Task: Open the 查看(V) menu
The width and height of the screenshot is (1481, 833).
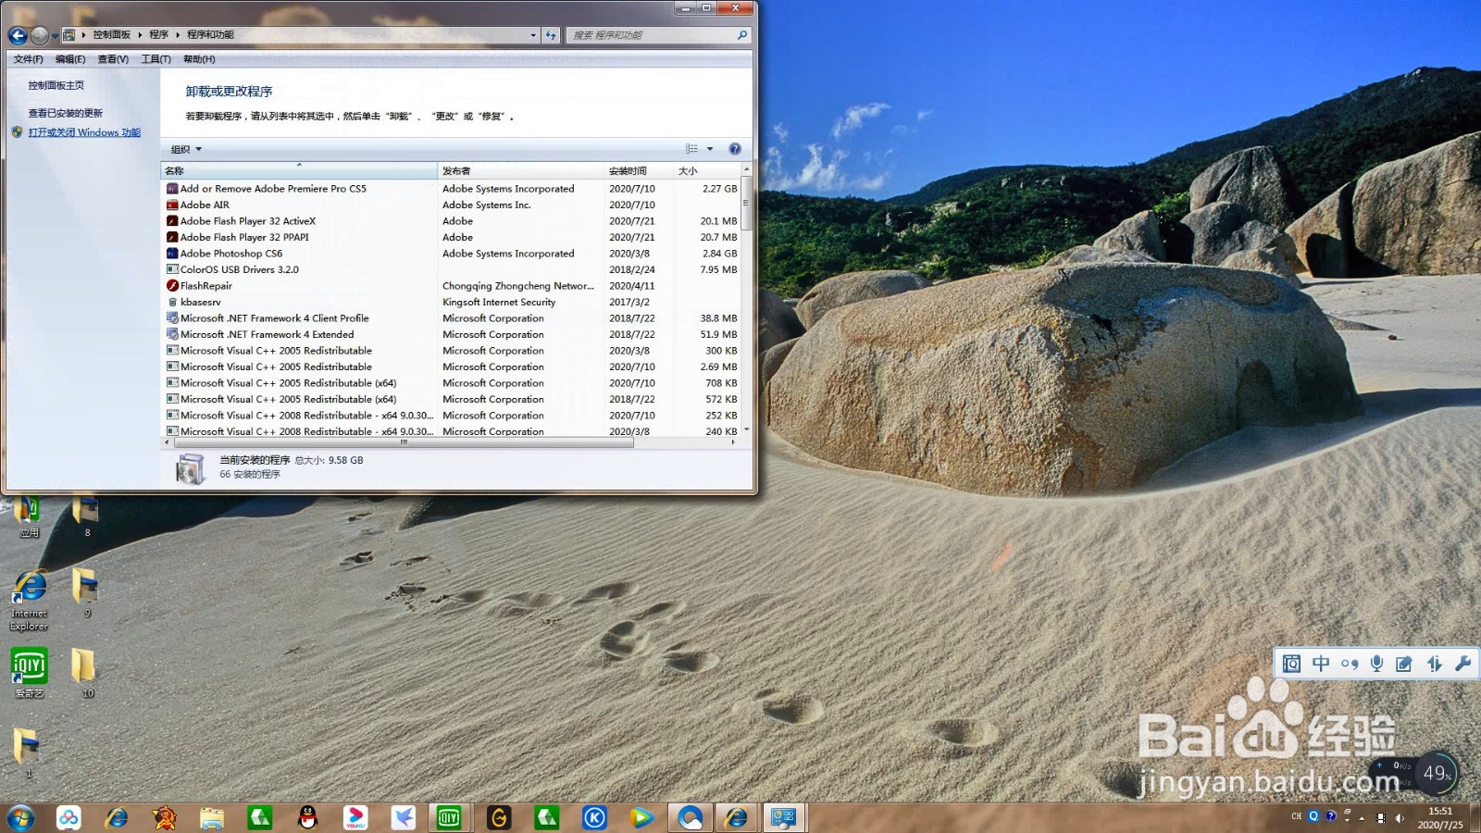Action: 113,59
